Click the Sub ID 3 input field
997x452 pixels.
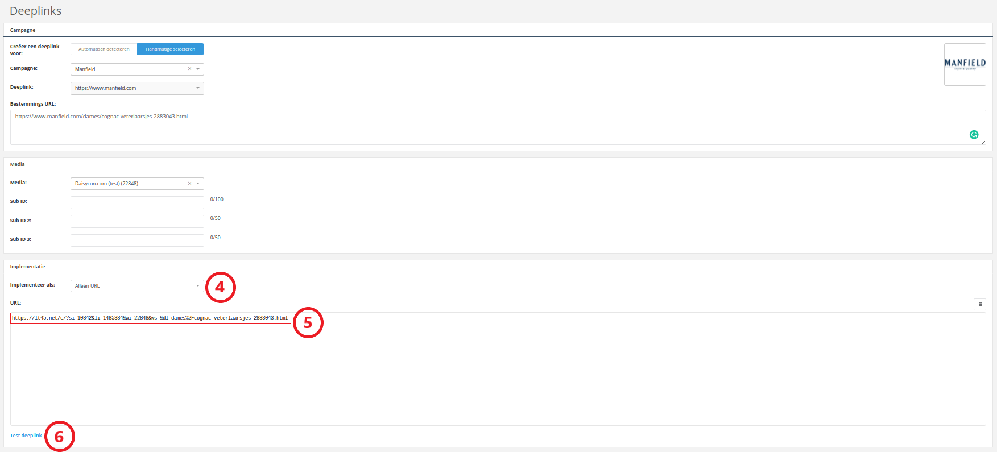(x=137, y=240)
